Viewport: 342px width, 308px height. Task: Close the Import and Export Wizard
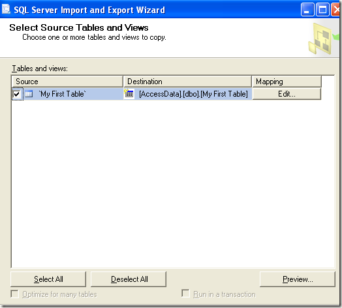click(x=336, y=10)
